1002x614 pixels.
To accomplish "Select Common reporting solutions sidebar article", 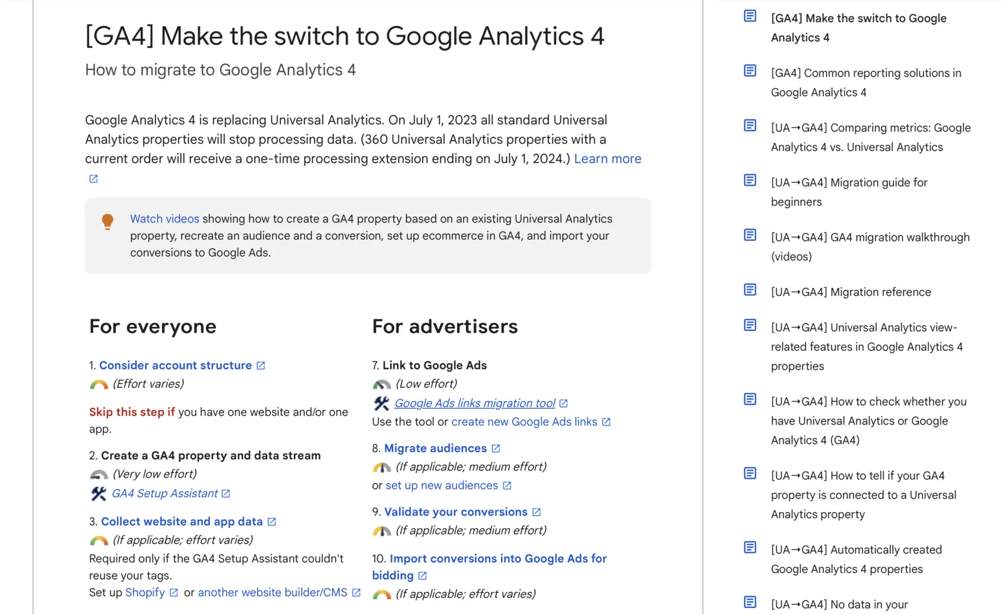I will 866,82.
